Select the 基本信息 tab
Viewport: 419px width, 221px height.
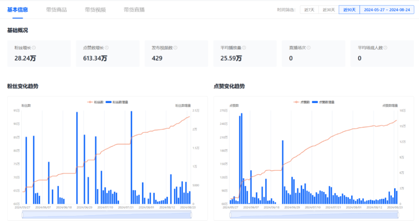pyautogui.click(x=17, y=10)
